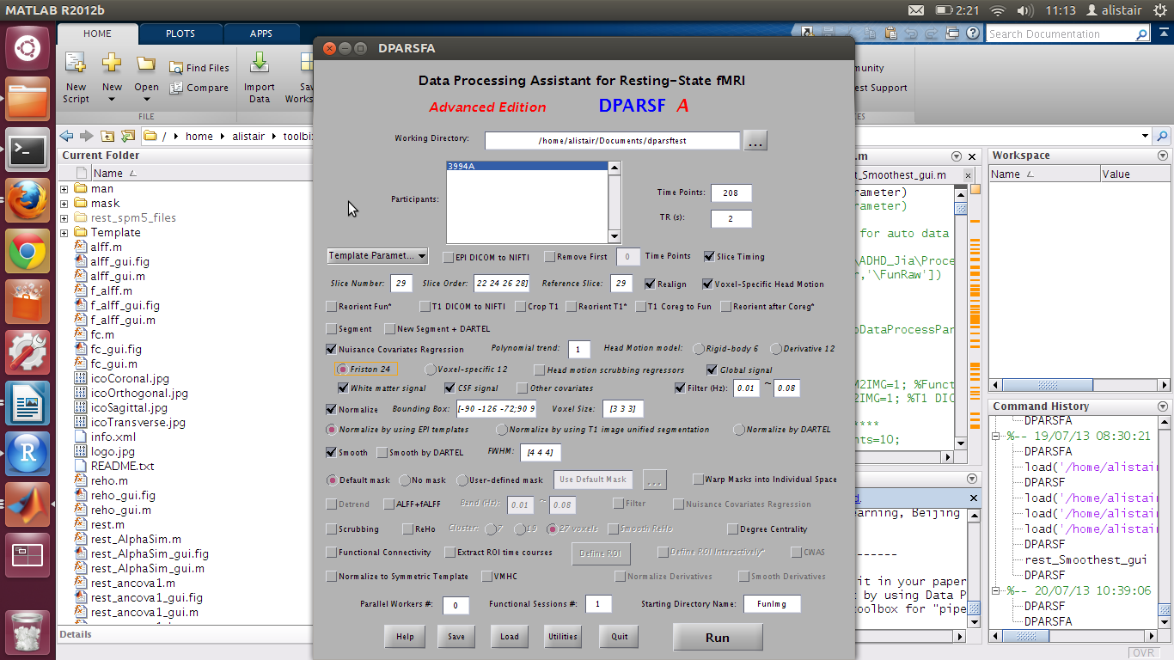Open Ubuntu Software Center launcher icon
1174x660 pixels.
28,302
